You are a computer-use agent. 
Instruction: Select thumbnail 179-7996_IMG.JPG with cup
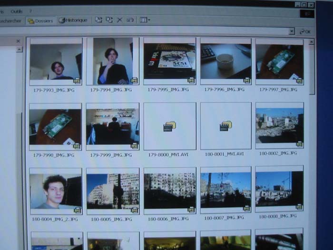226,61
